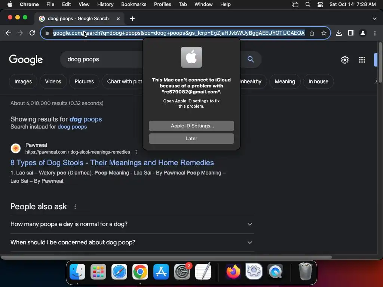Expand How many poops a day question
The image size is (383, 287).
132,224
